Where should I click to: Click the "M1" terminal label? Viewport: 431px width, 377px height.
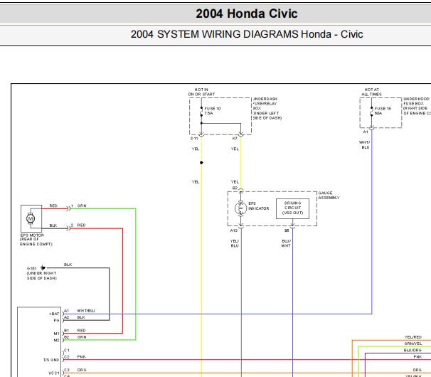coord(56,334)
